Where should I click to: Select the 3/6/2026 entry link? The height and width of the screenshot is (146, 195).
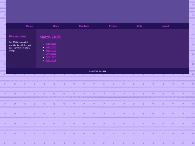point(51,61)
